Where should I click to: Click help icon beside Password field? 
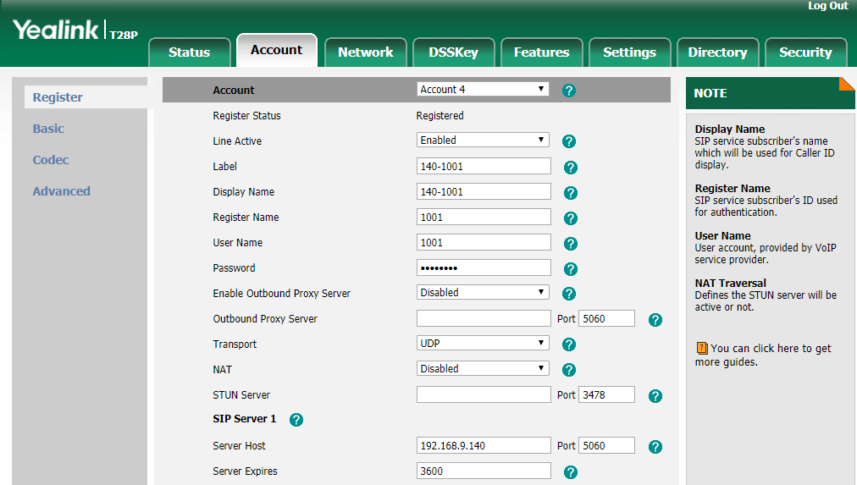pos(571,269)
